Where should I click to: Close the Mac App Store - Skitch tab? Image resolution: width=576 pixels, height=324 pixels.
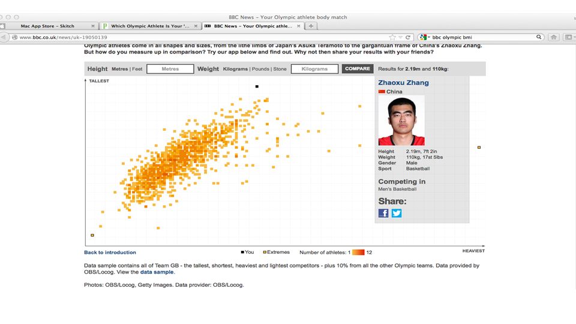click(x=93, y=26)
